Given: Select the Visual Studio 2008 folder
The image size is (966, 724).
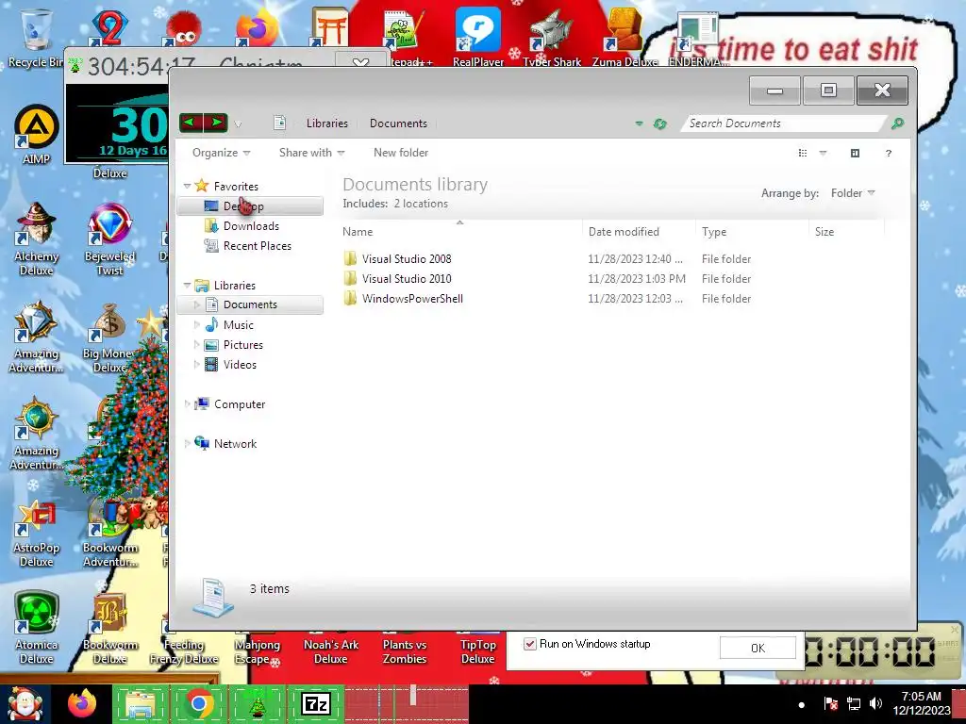Looking at the screenshot, I should [407, 259].
